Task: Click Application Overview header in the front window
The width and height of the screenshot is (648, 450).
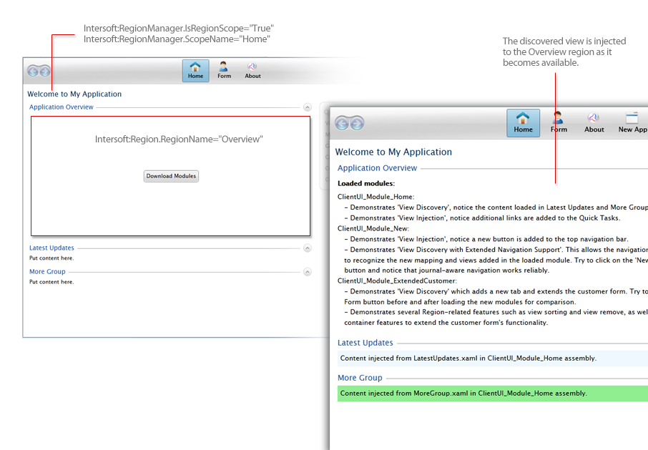Action: 378,168
